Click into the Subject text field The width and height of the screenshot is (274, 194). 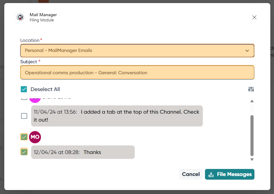pyautogui.click(x=137, y=73)
